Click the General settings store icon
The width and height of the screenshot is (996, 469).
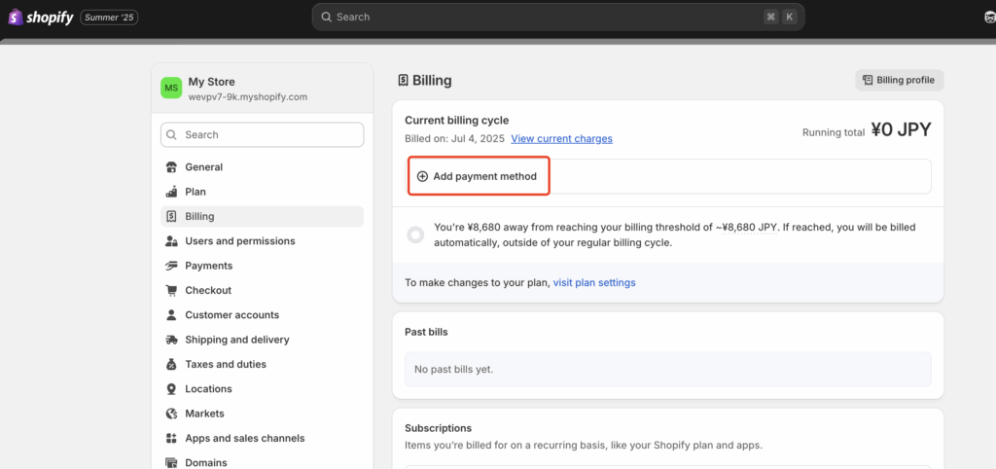point(172,167)
